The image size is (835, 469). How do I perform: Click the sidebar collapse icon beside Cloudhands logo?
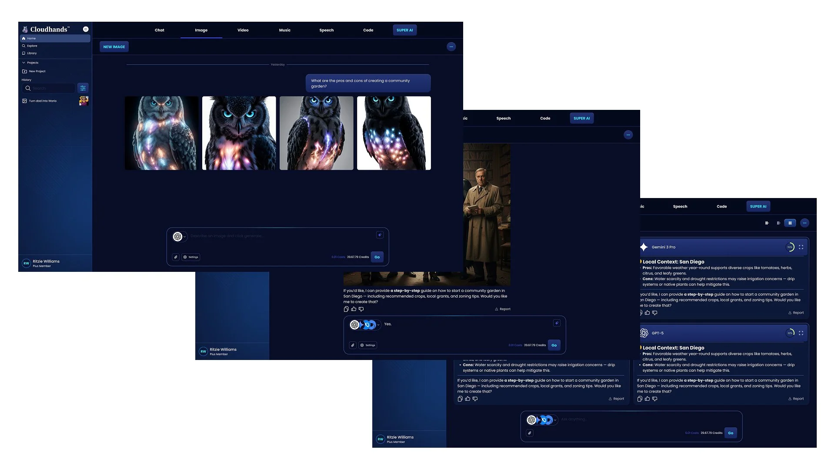tap(86, 29)
